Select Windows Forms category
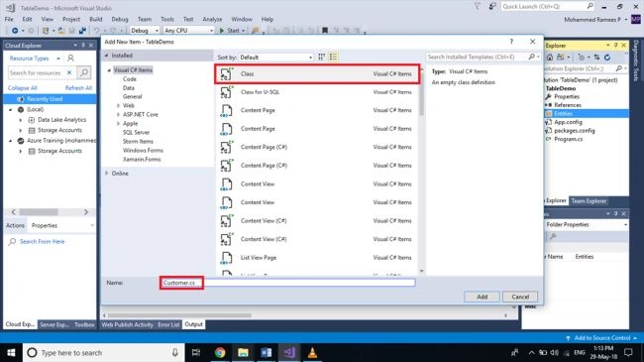This screenshot has width=644, height=362. pyautogui.click(x=143, y=151)
